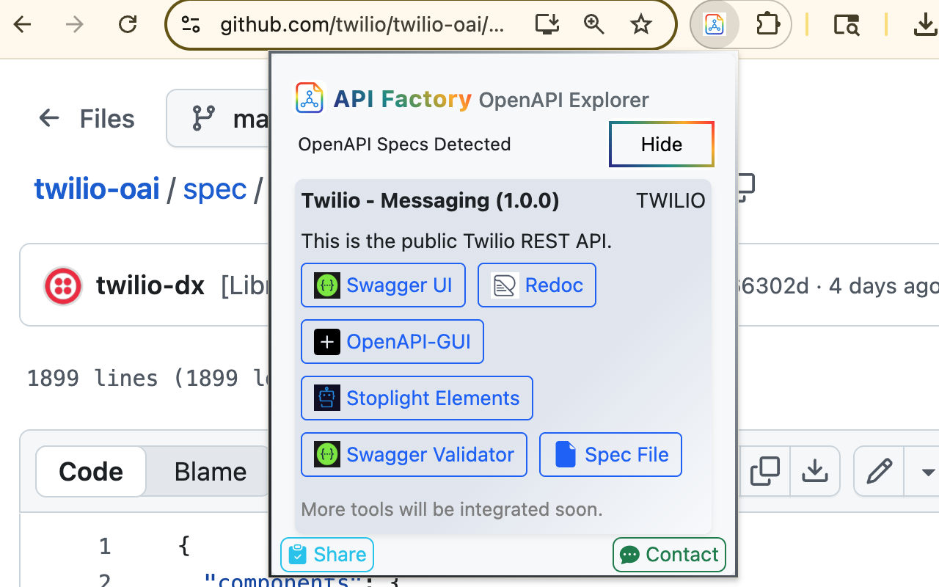Hide the detected OpenAPI specs

pyautogui.click(x=662, y=145)
